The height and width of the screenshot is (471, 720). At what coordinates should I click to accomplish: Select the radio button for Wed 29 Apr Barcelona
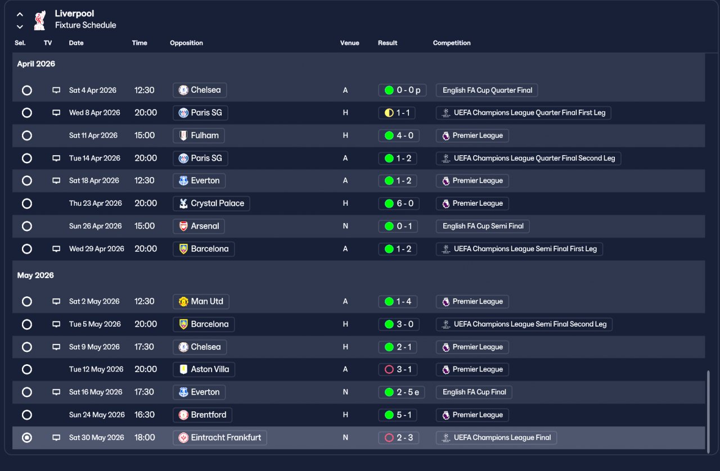(x=26, y=248)
